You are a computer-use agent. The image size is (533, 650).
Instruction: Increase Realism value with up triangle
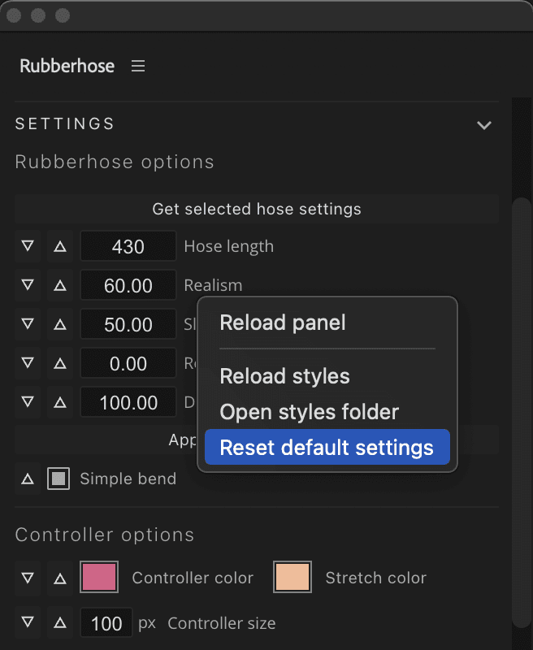pyautogui.click(x=59, y=285)
